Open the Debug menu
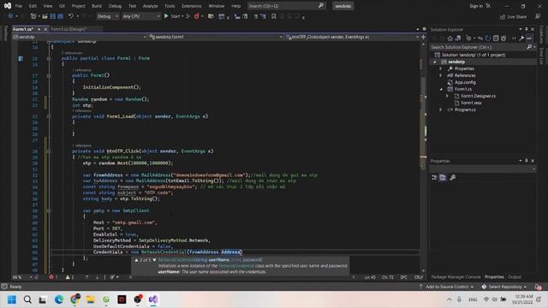 pos(115,6)
